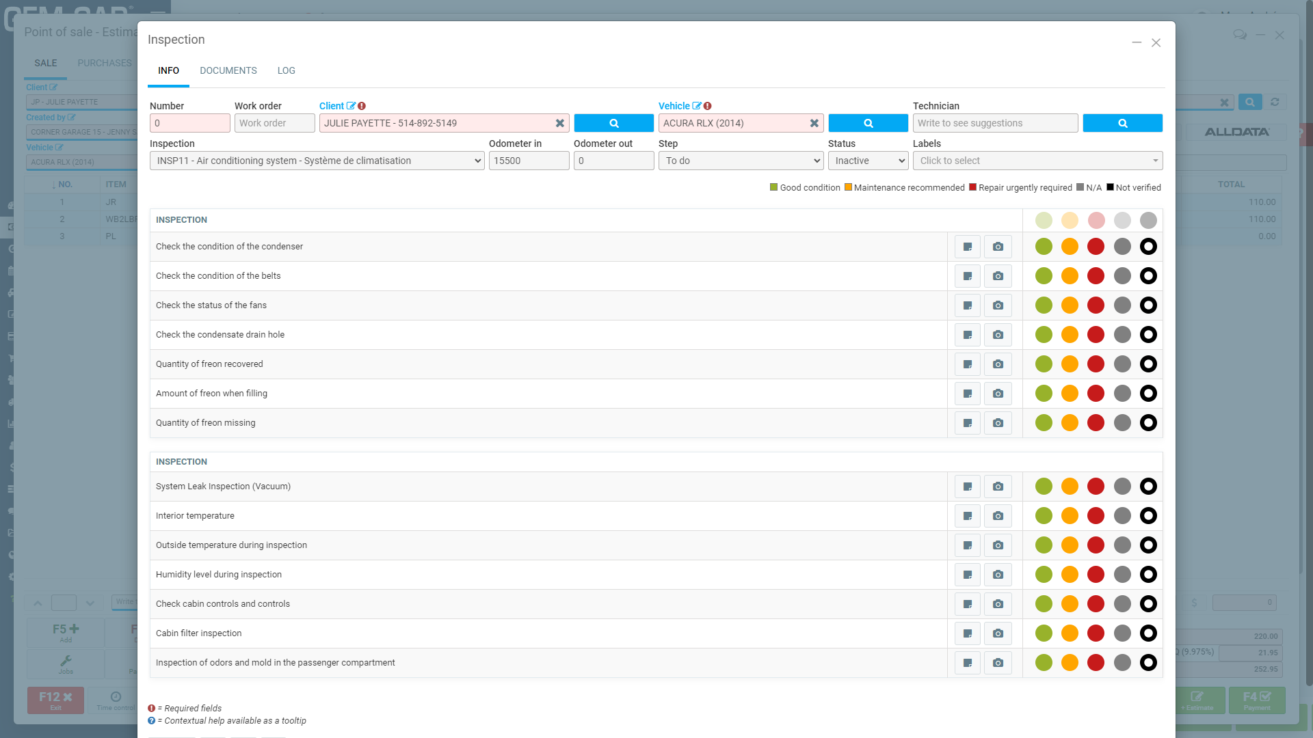Mark condenser condition as good (green)
This screenshot has height=738, width=1313.
(x=1044, y=247)
